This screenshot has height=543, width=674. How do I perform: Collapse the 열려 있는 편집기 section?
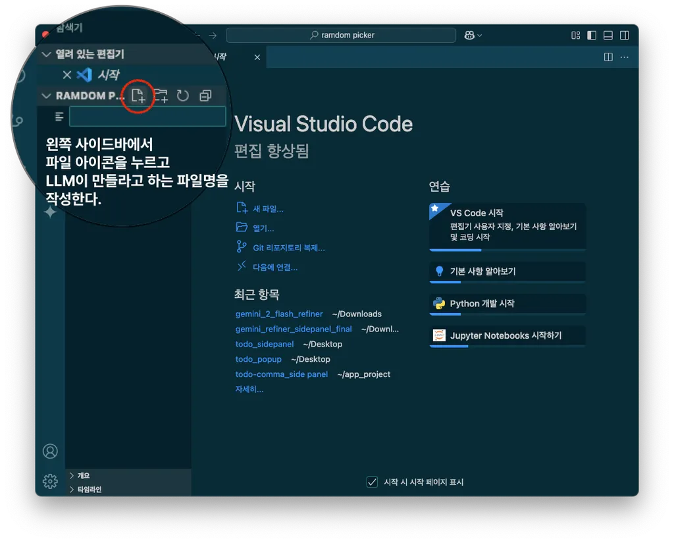pos(47,54)
